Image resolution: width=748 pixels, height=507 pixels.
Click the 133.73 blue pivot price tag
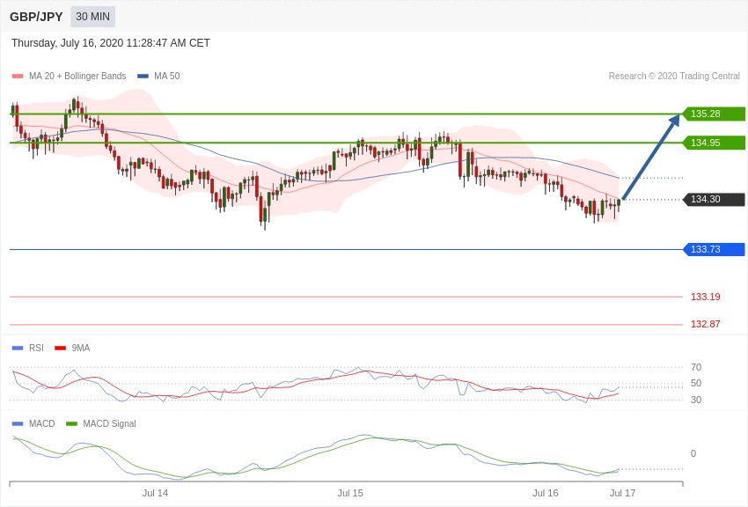pos(714,249)
